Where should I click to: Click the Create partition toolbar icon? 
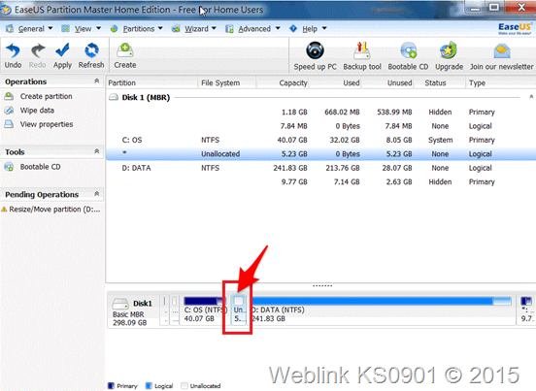click(124, 50)
